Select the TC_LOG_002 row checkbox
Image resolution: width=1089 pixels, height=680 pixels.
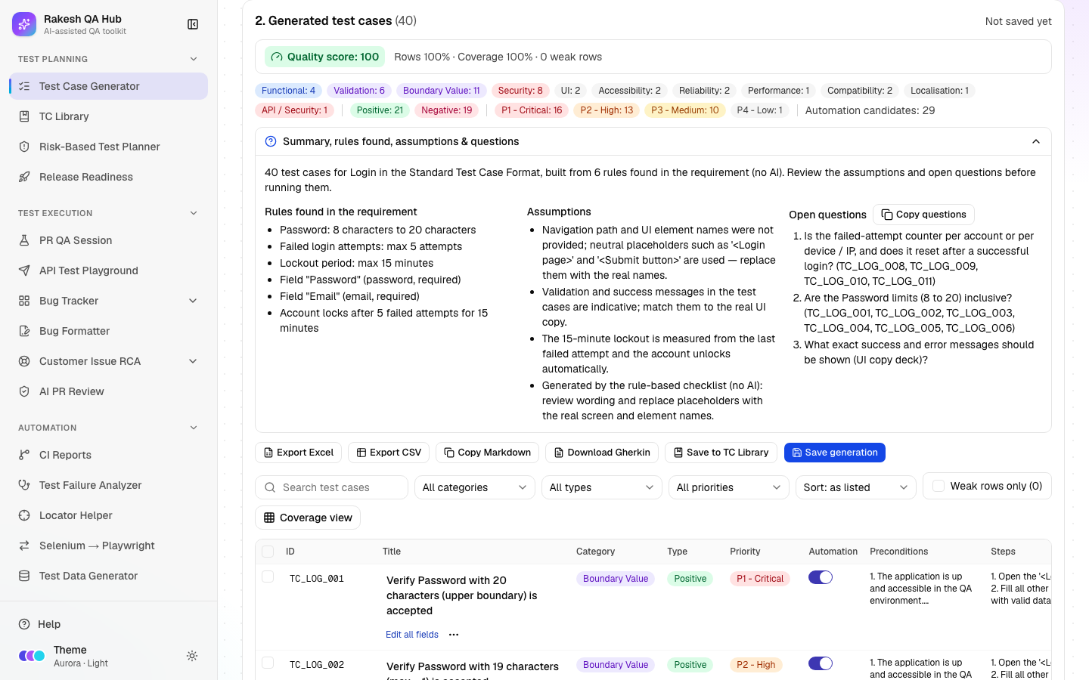pos(268,663)
